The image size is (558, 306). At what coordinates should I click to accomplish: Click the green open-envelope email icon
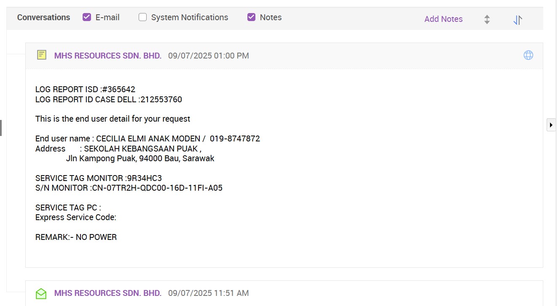point(41,293)
